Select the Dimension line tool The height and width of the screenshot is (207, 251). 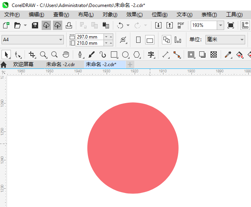[166, 54]
